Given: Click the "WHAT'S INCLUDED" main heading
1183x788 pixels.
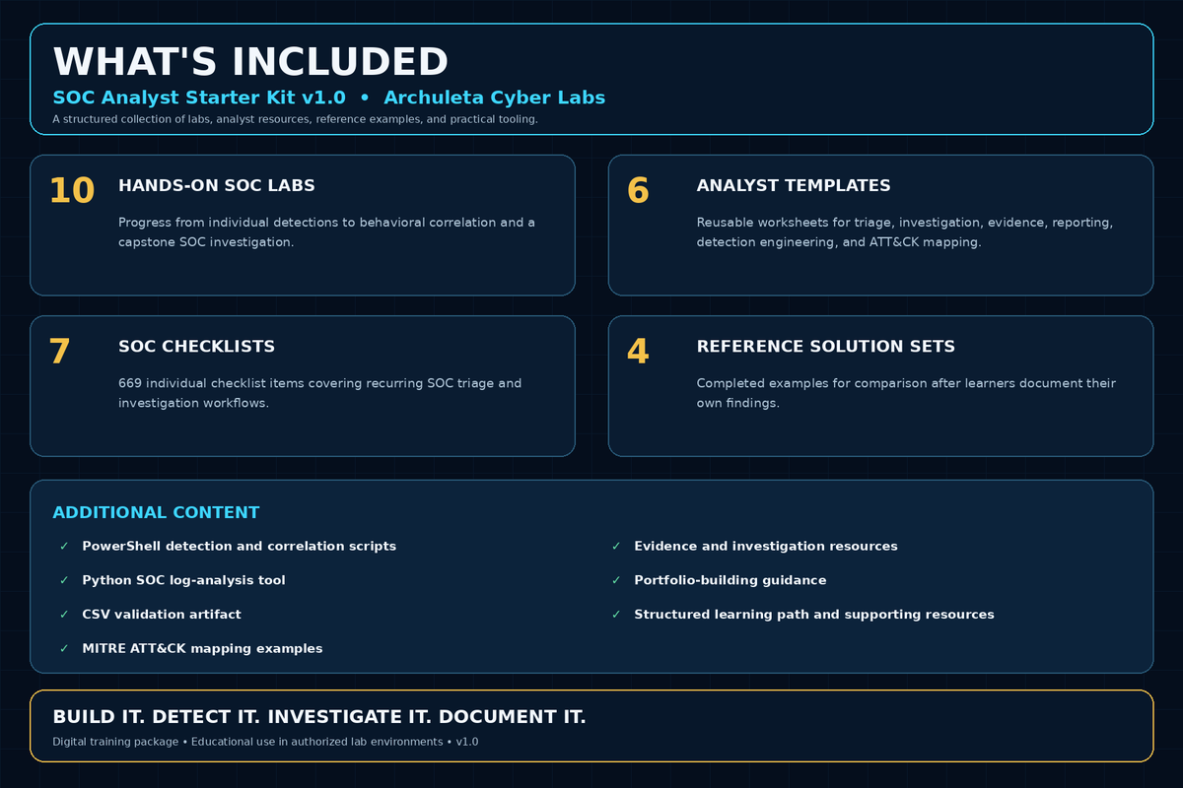Looking at the screenshot, I should (250, 61).
